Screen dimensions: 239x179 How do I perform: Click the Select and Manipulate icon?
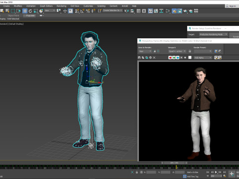(65, 11)
